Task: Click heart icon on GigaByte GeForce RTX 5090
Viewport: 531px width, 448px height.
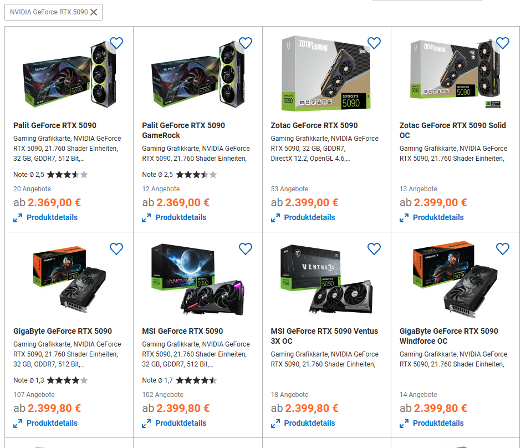Action: (x=116, y=249)
